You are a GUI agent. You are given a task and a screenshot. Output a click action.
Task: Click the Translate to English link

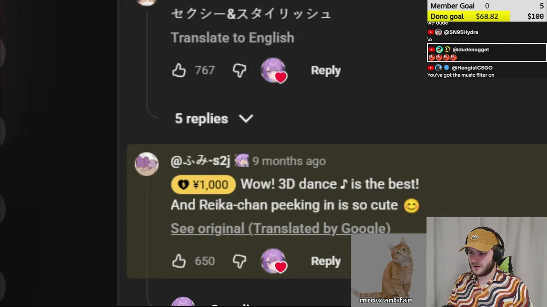(x=232, y=38)
